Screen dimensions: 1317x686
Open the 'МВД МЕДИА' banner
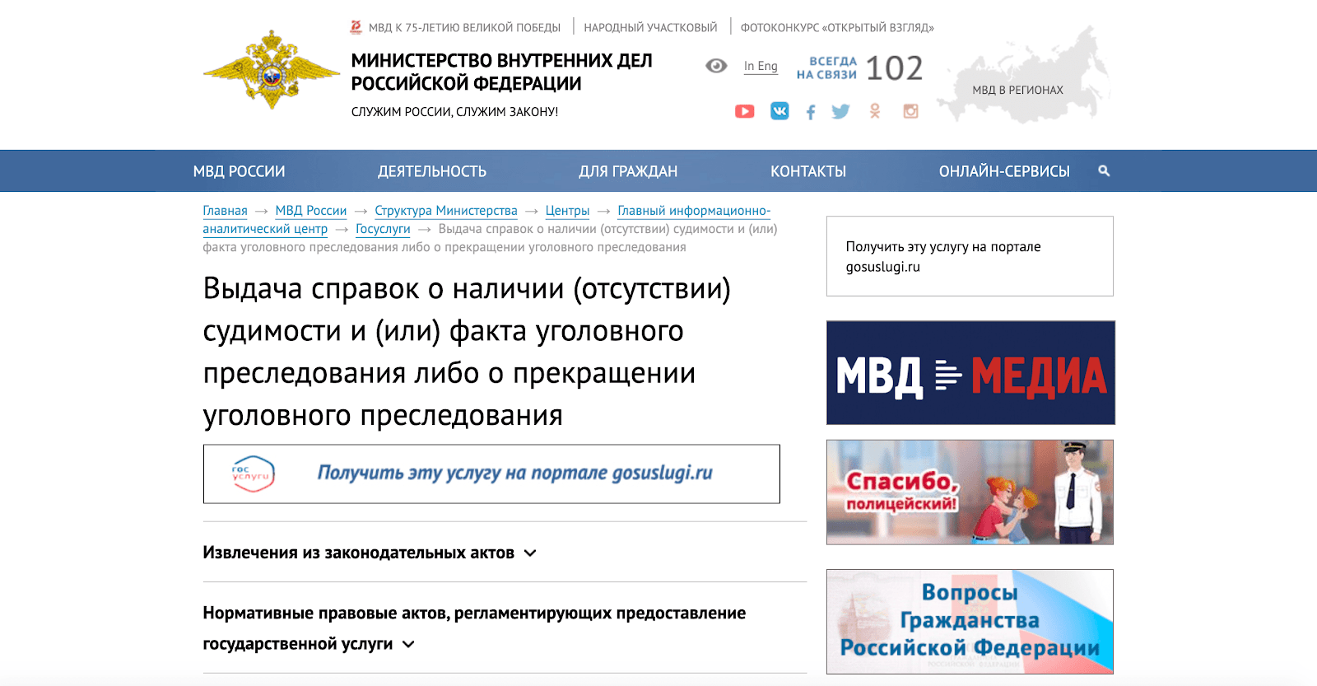970,373
